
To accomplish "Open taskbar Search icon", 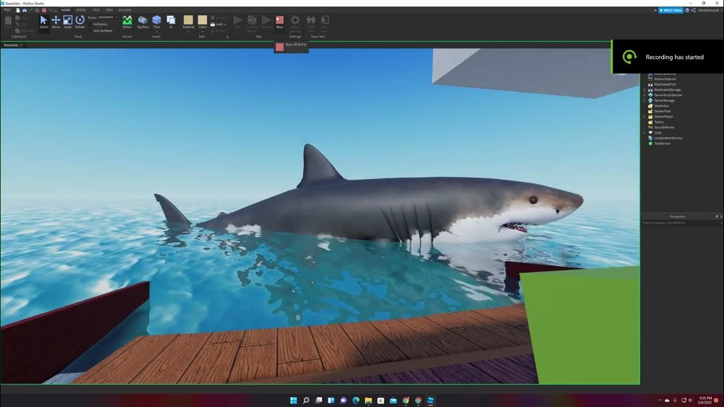I will pyautogui.click(x=306, y=400).
